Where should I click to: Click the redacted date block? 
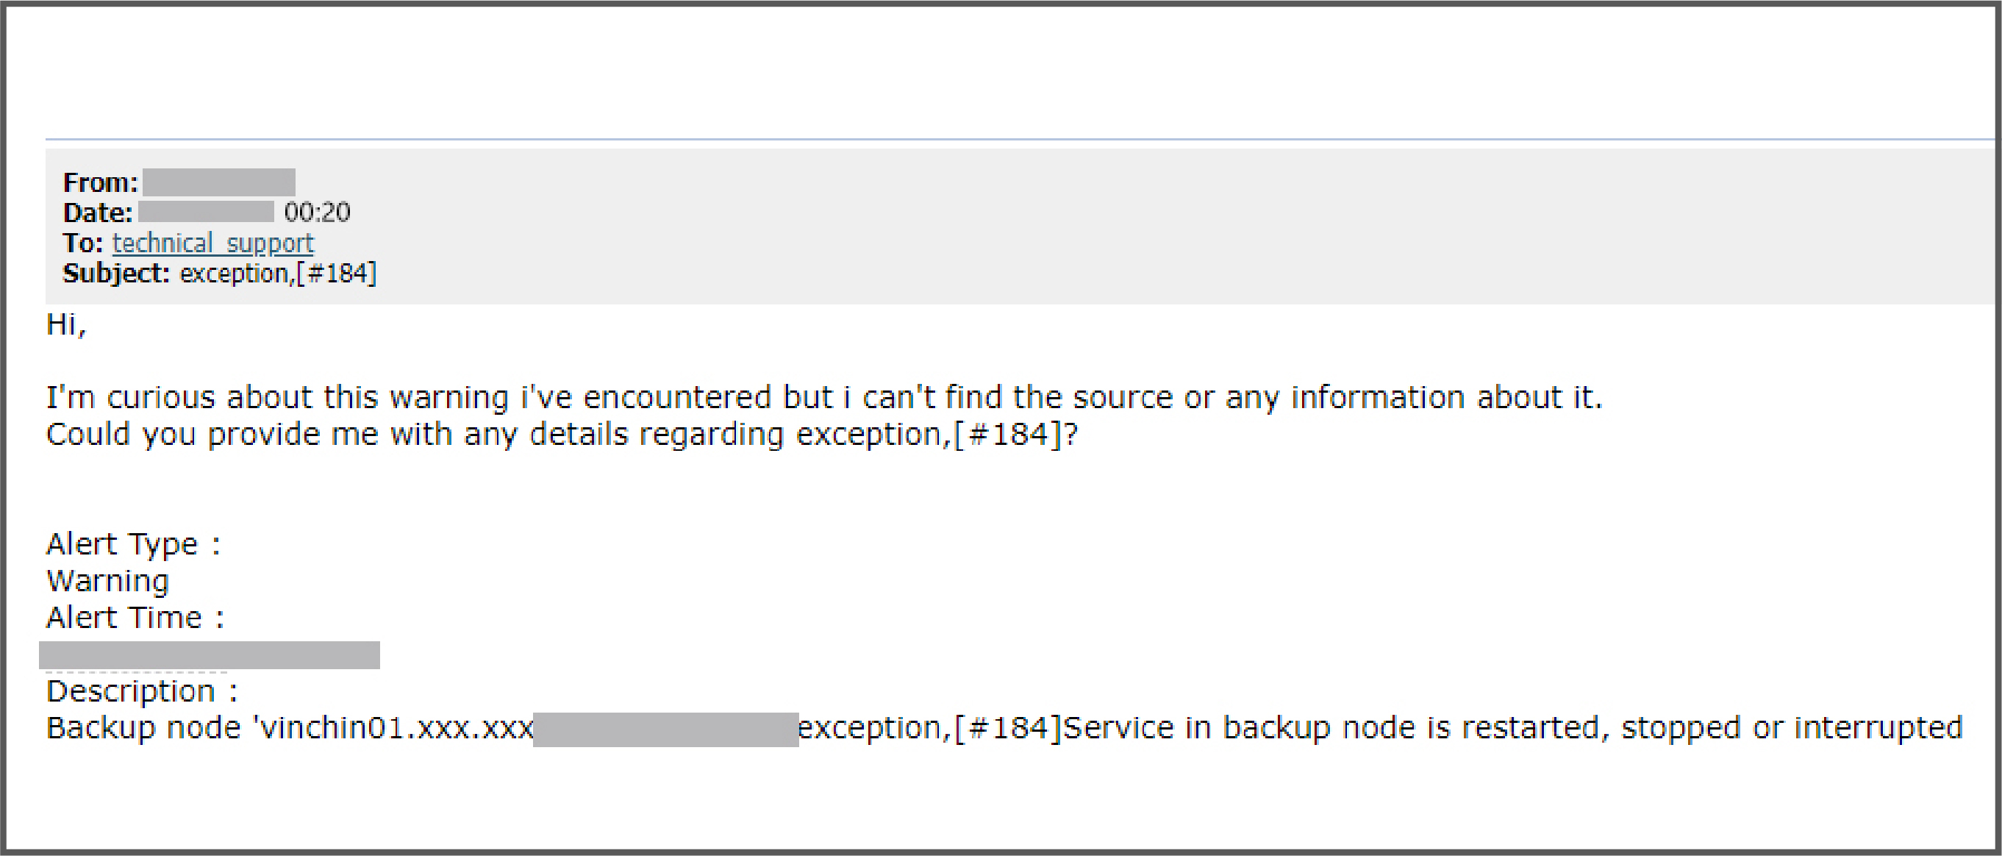[206, 212]
